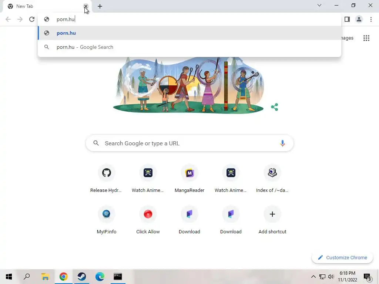Image resolution: width=379 pixels, height=284 pixels.
Task: Open the Command Prompt taskbar icon
Action: [118, 277]
